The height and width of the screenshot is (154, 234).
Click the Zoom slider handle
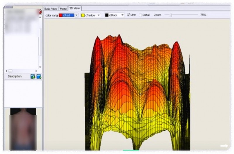click(171, 15)
